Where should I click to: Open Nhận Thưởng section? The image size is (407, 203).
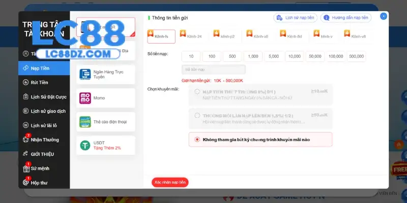(44, 140)
